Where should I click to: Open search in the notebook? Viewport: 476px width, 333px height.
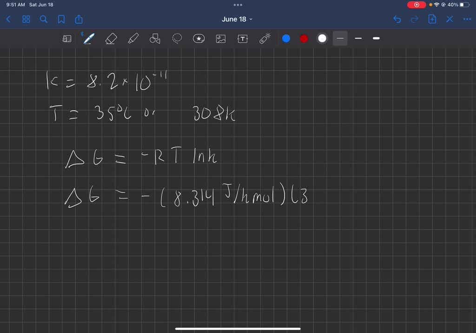pos(44,20)
